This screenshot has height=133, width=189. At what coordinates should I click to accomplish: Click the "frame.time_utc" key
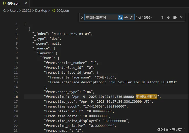[60, 102]
